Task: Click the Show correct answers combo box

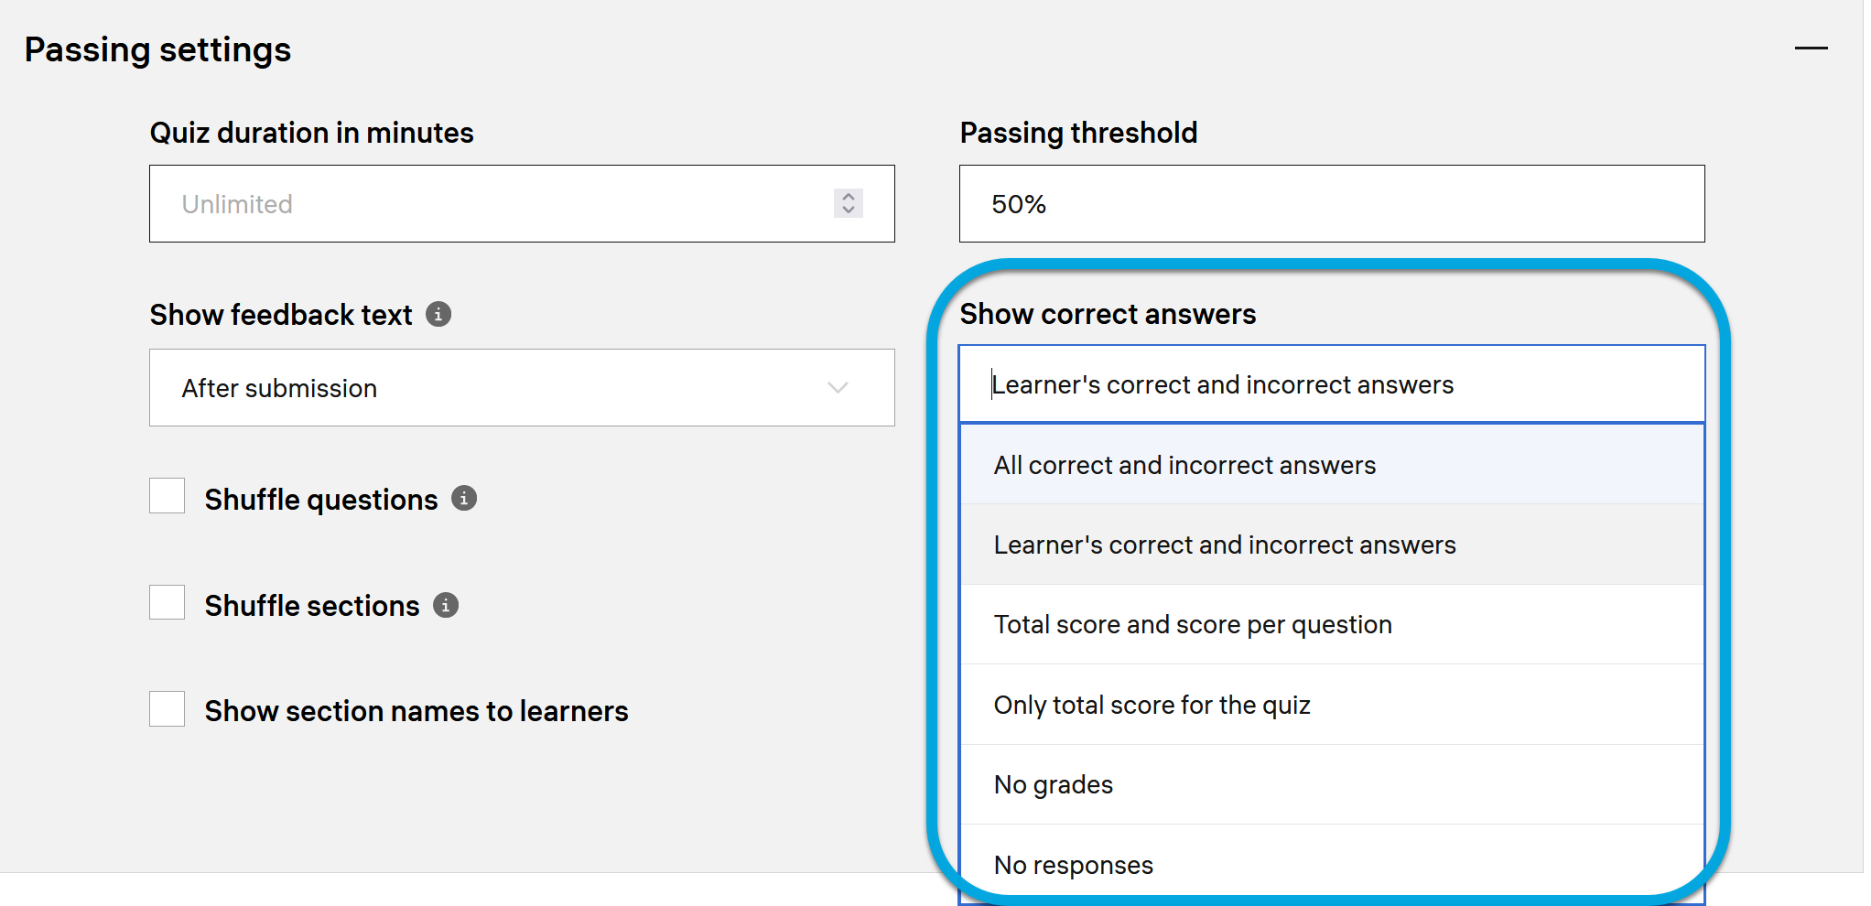Action: tap(1331, 384)
